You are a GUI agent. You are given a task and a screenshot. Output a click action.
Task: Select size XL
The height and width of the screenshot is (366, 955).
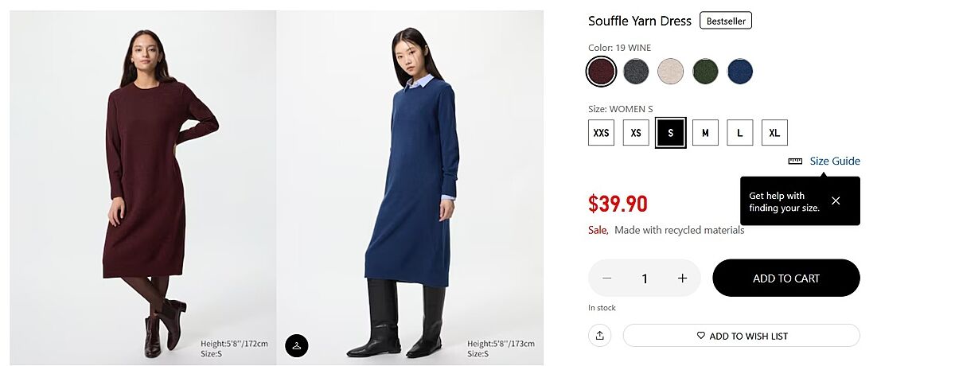coord(774,133)
